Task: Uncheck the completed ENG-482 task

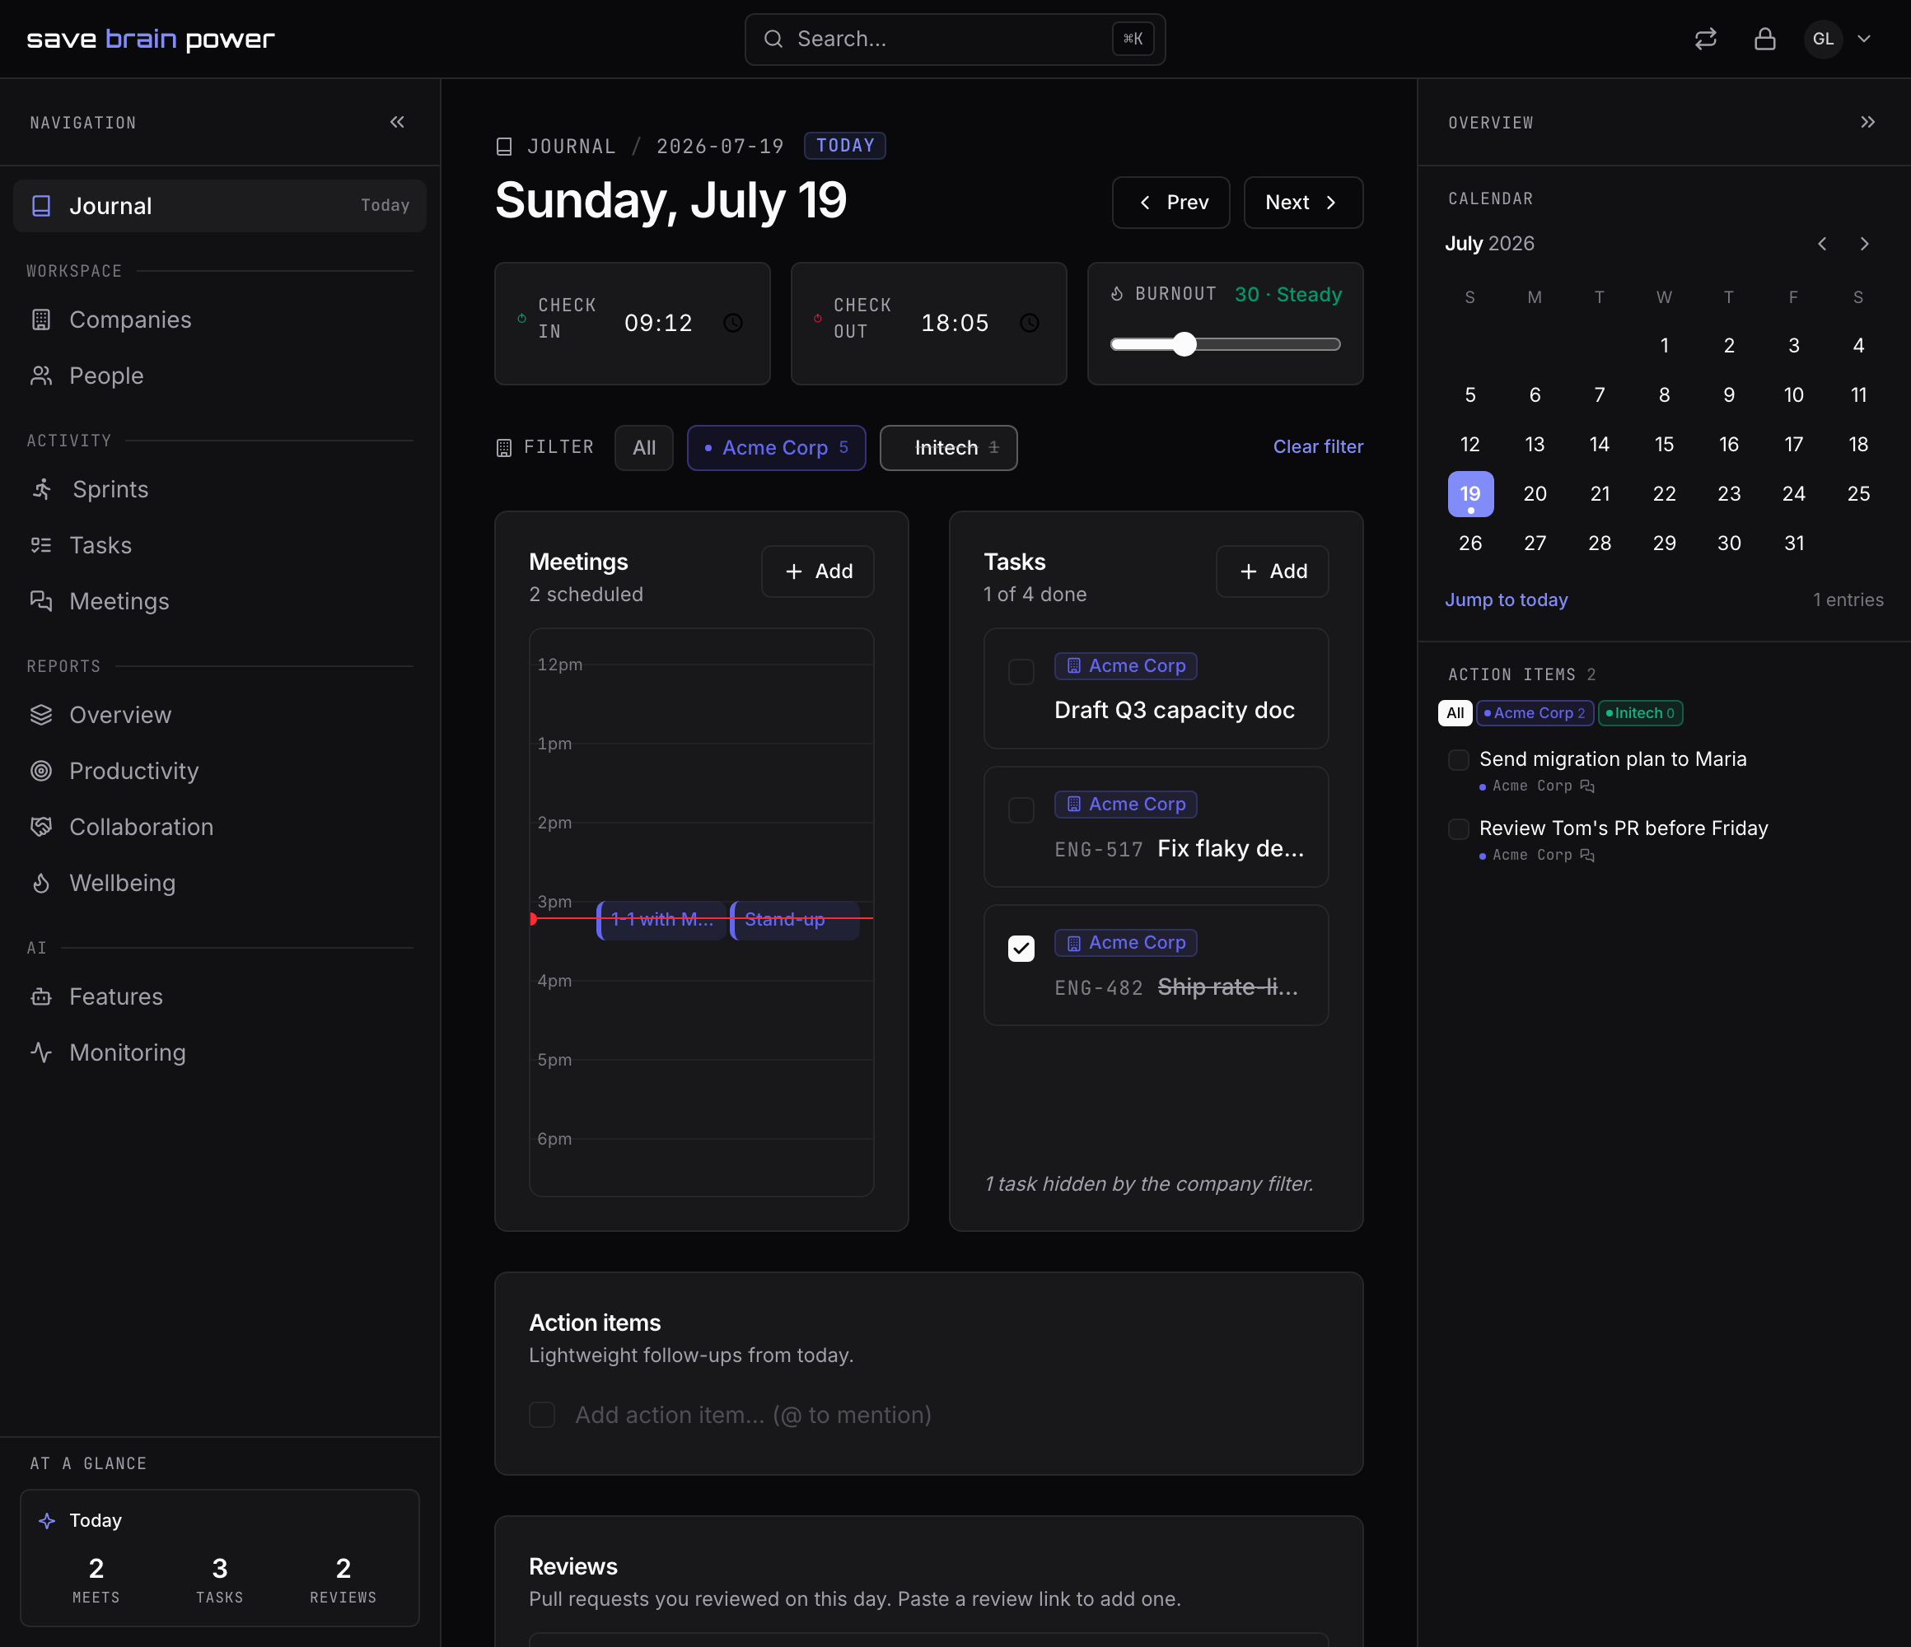Action: tap(1021, 949)
